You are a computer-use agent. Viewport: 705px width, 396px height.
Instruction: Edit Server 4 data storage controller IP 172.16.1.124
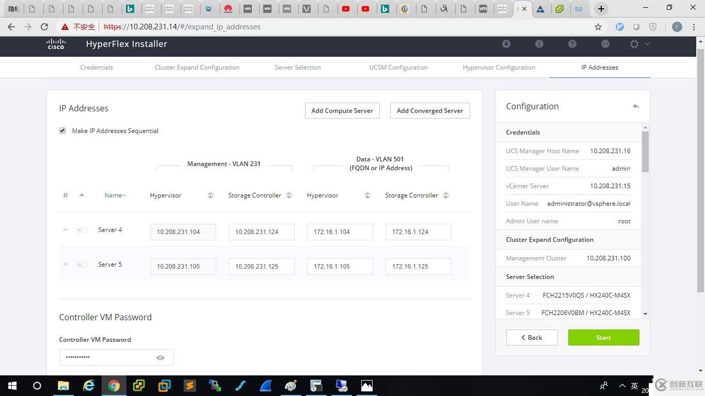[419, 232]
